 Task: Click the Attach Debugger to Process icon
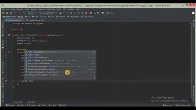pyautogui.click(x=82, y=13)
